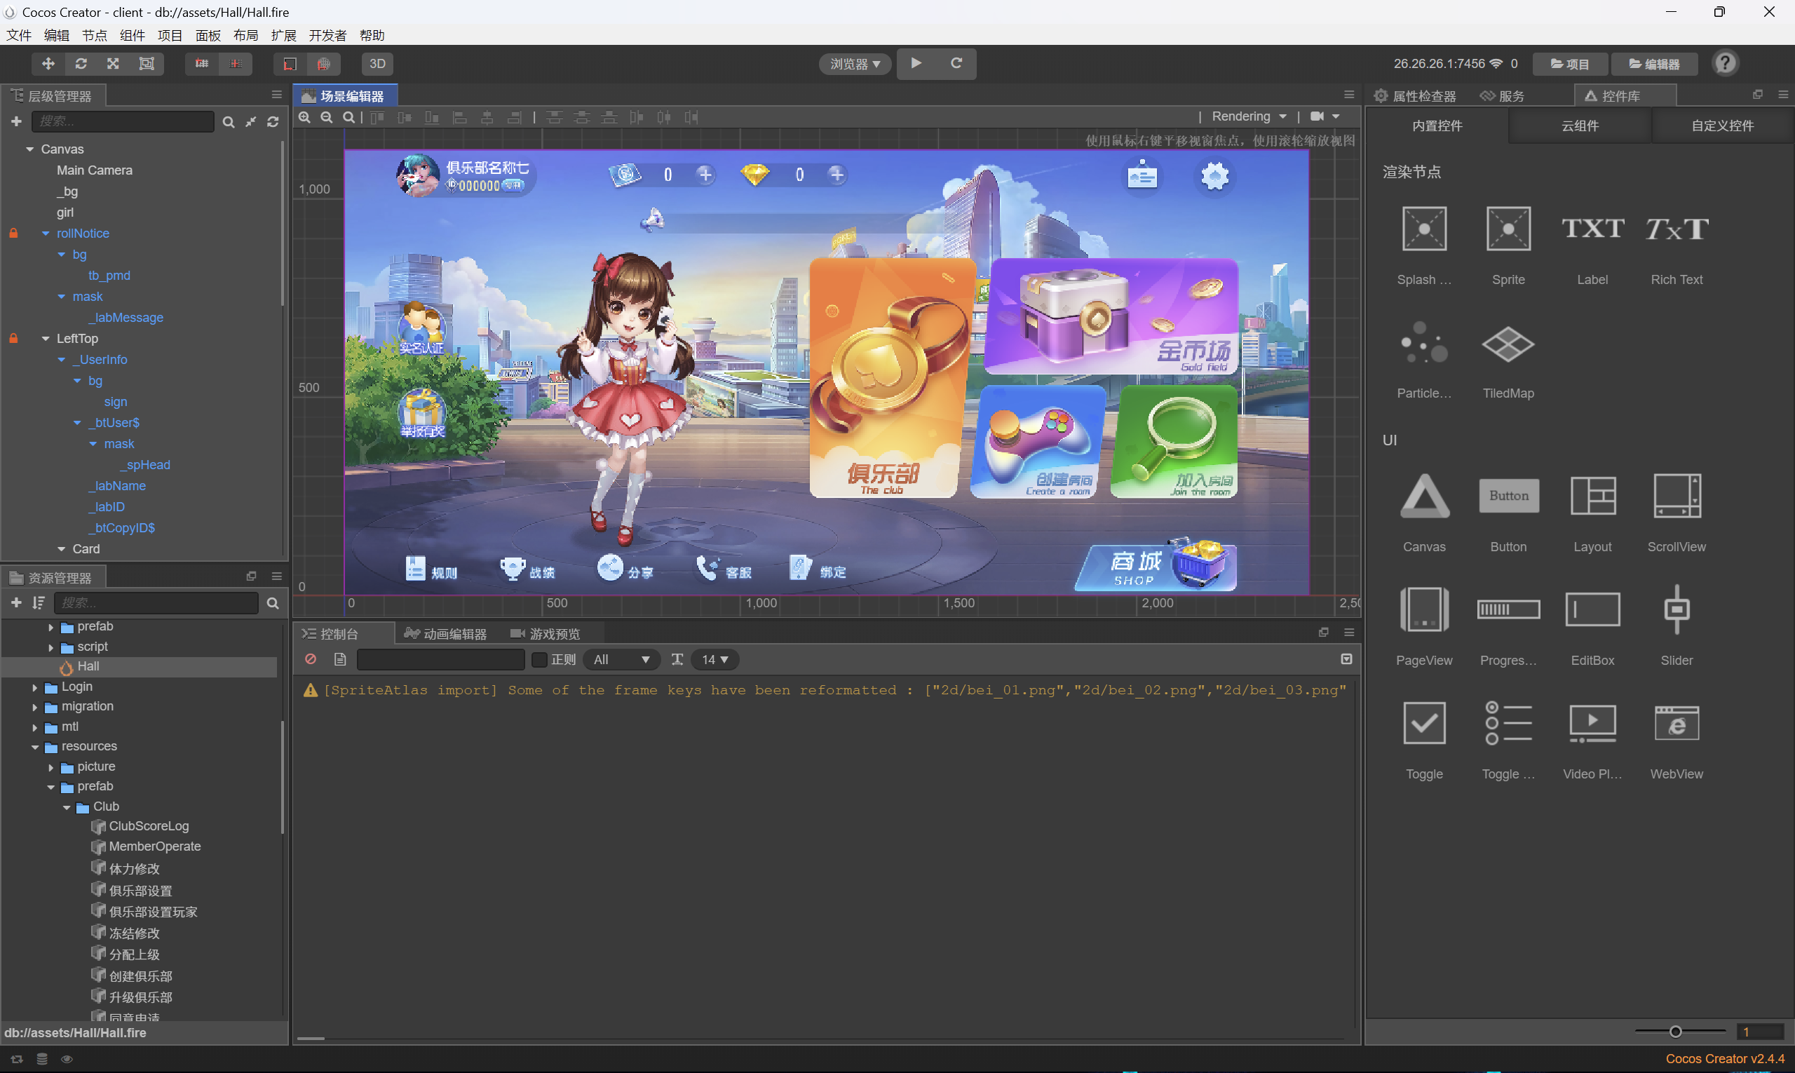
Task: Select the ScrollView control icon
Action: click(1676, 496)
